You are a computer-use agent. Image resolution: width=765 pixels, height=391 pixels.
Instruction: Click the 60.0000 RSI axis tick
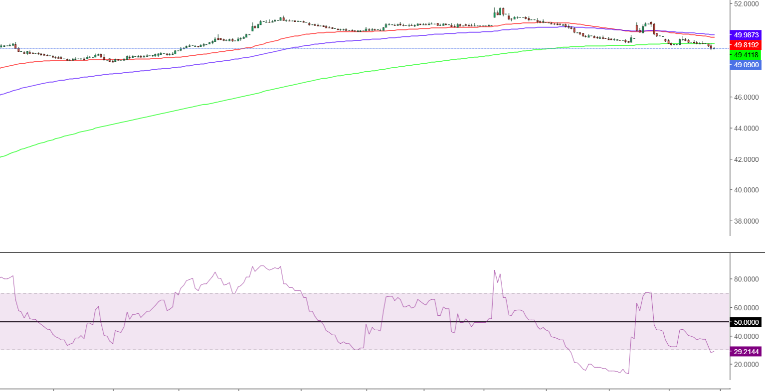tap(747, 307)
